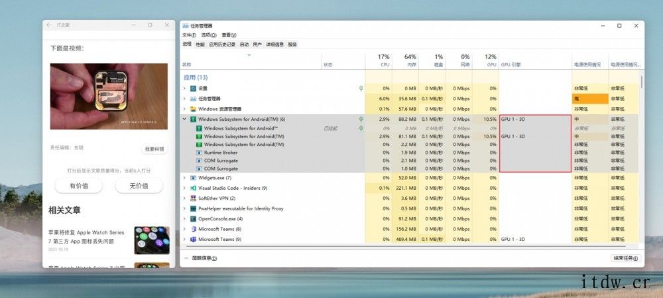
Task: Click icon of the COM Surrogate 1.0 MB row
Action: pyautogui.click(x=199, y=169)
